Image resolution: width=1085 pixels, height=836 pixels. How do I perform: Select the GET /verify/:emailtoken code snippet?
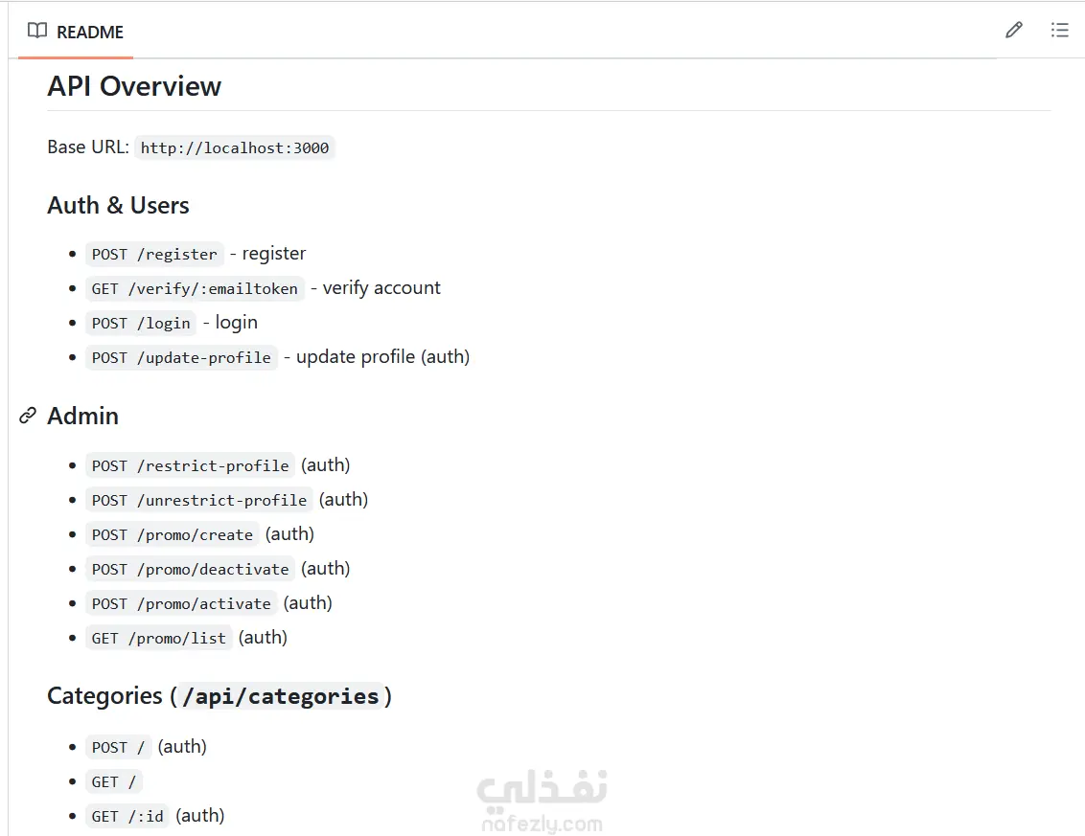pos(195,289)
